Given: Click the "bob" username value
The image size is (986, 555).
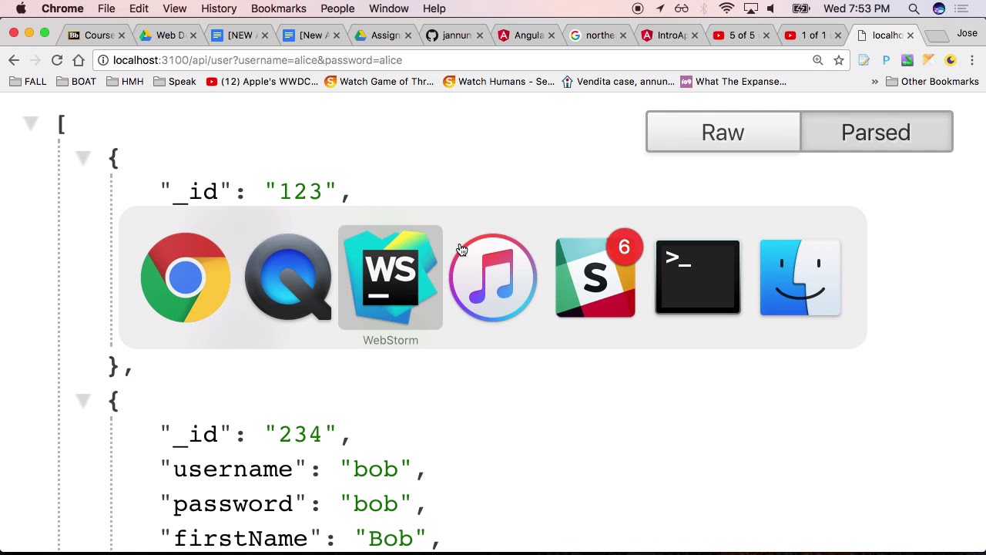Looking at the screenshot, I should 376,469.
